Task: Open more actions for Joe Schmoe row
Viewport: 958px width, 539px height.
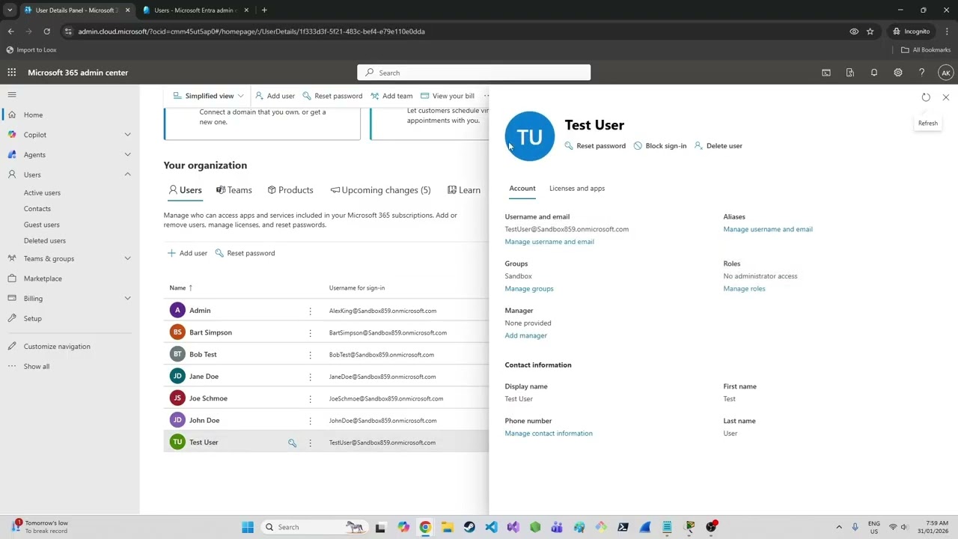Action: click(310, 398)
